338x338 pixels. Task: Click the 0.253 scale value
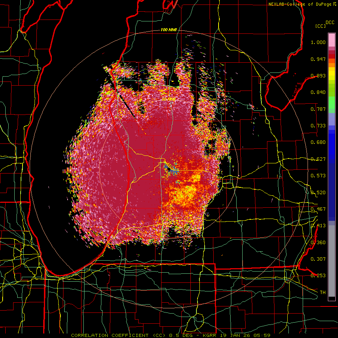point(318,276)
